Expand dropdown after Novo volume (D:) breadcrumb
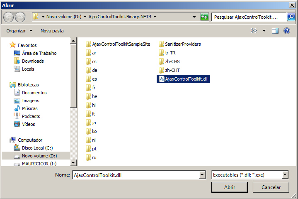The width and height of the screenshot is (298, 199). tap(85, 17)
